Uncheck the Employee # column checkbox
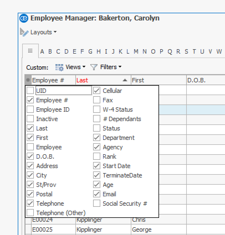 [x=30, y=100]
